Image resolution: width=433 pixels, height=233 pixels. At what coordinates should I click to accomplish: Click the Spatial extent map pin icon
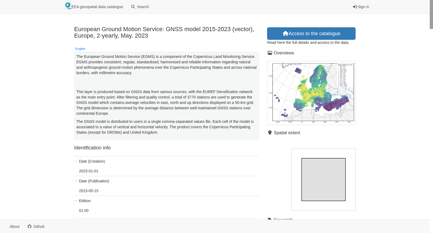click(x=270, y=133)
